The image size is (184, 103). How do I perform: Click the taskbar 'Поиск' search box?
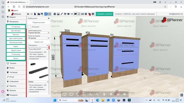[71, 100]
